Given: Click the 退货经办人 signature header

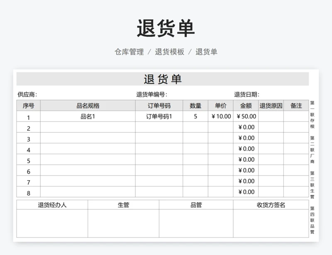Looking at the screenshot, I should pyautogui.click(x=52, y=205).
